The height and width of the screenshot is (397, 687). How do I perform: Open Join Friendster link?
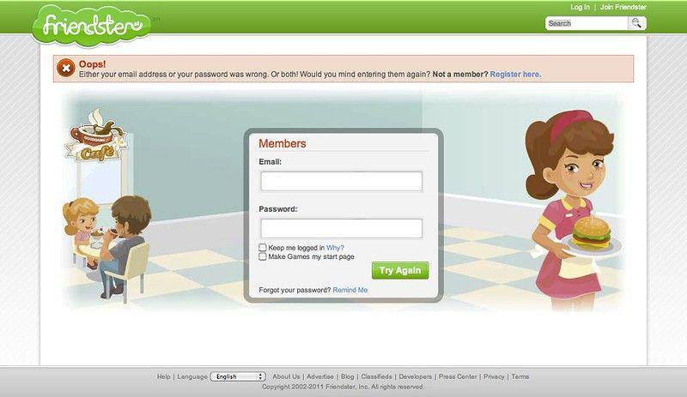[623, 8]
